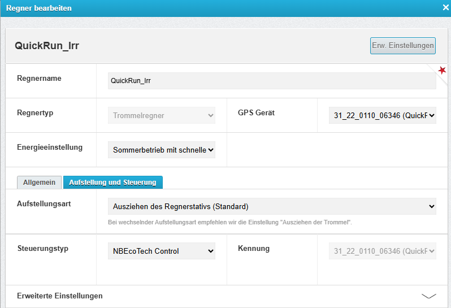Open the Erw. Einstellungen button
The width and height of the screenshot is (451, 308).
402,46
